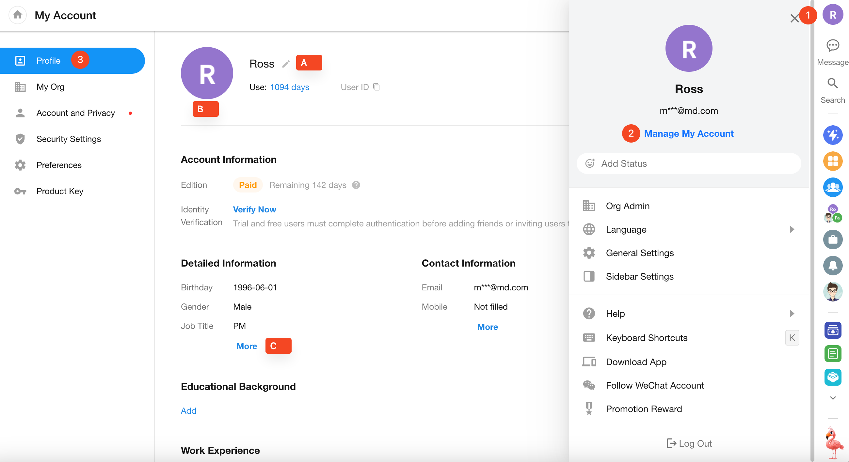
Task: Open the blue lightning bolt sidebar app
Action: coord(833,135)
